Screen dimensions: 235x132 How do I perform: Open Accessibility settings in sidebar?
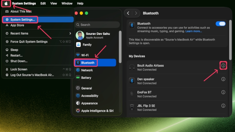[96, 96]
